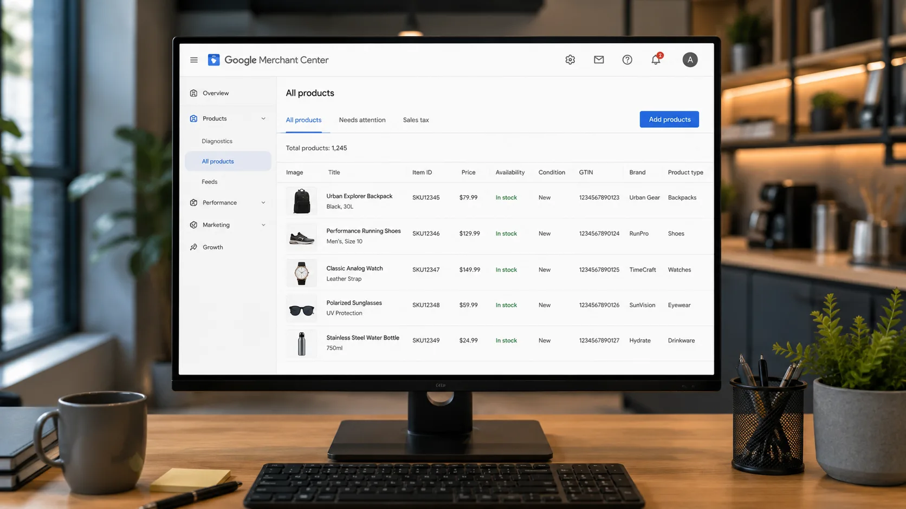Click the Item ID column header
The width and height of the screenshot is (906, 509).
[x=422, y=173]
